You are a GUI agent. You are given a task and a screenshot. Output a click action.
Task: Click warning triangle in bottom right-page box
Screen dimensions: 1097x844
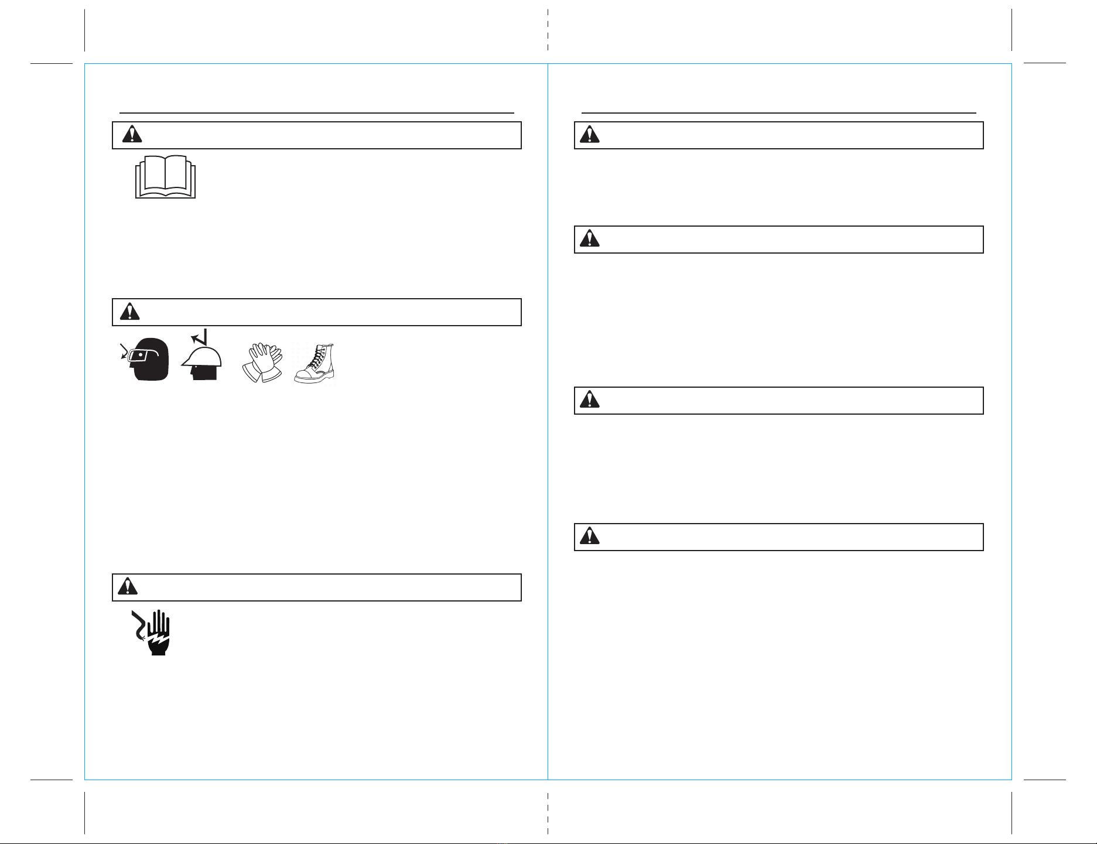click(590, 536)
